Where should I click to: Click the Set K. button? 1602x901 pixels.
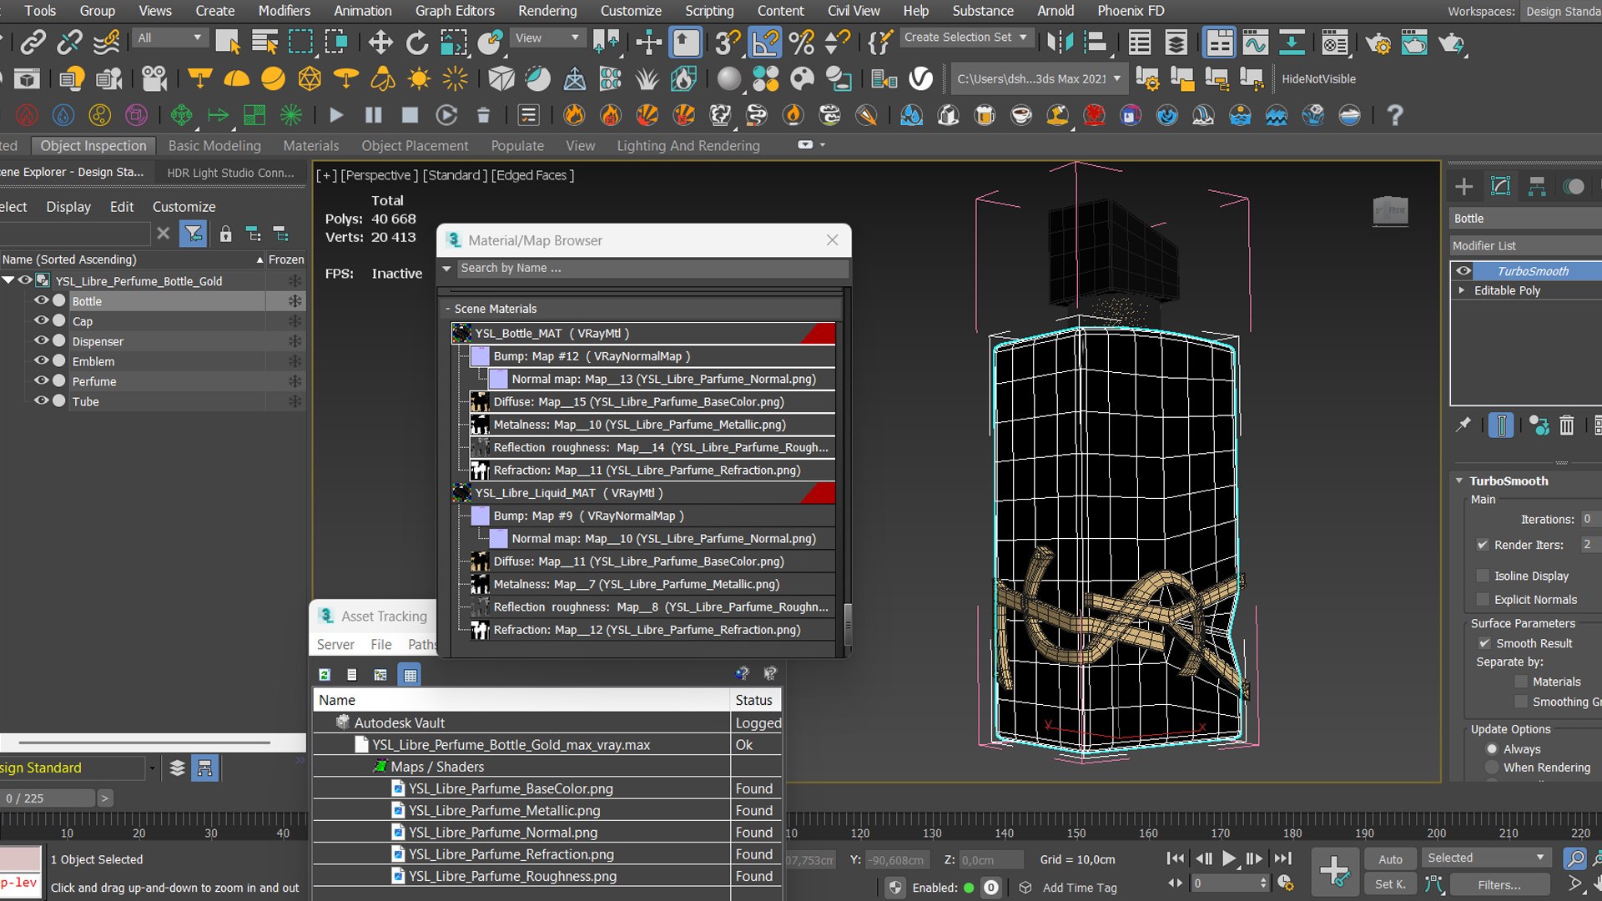[x=1390, y=884]
